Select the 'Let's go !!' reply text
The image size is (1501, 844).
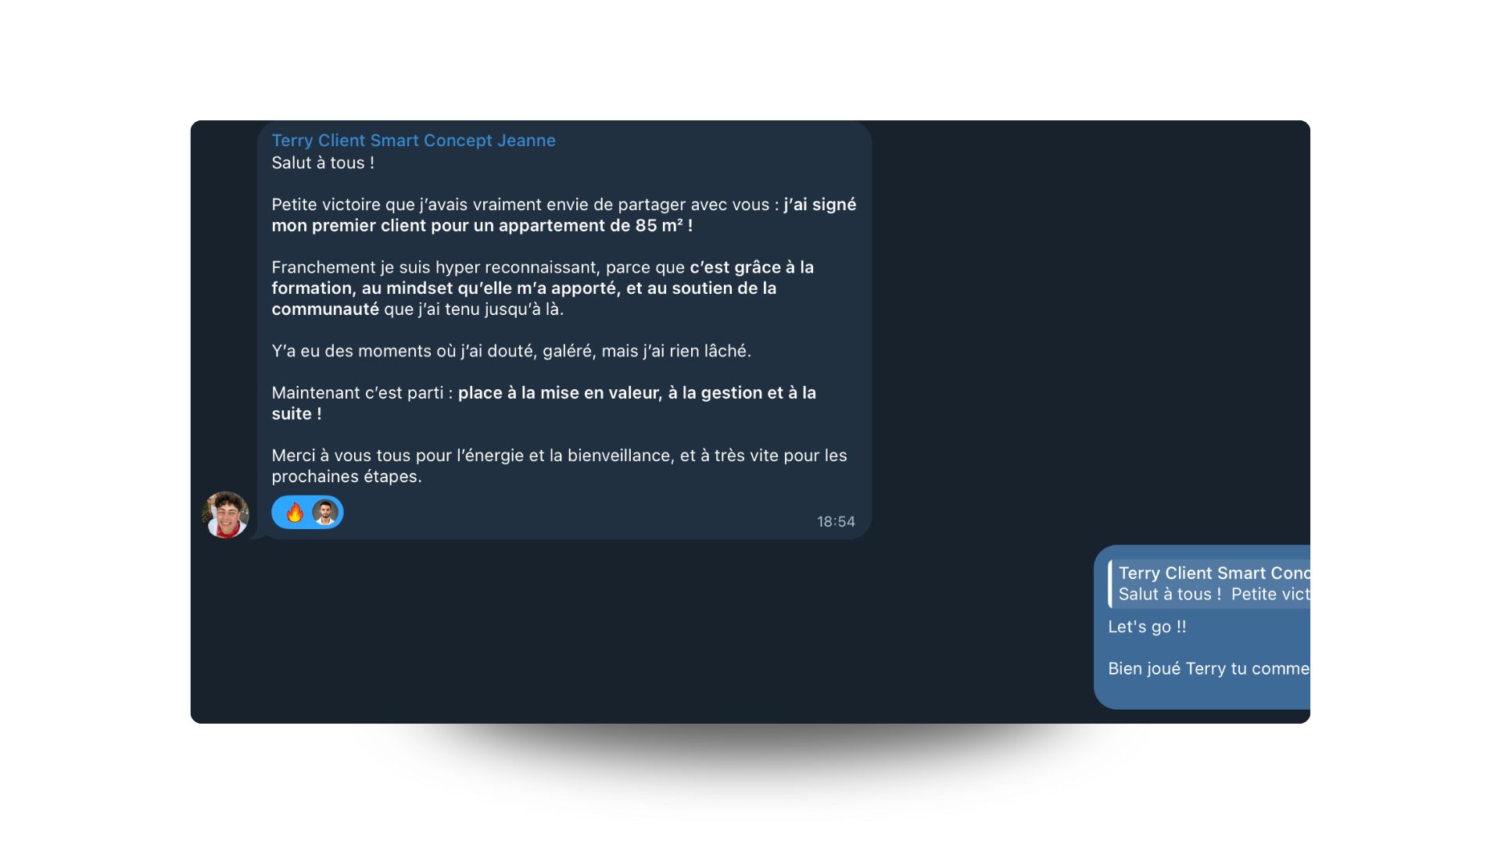pyautogui.click(x=1147, y=627)
